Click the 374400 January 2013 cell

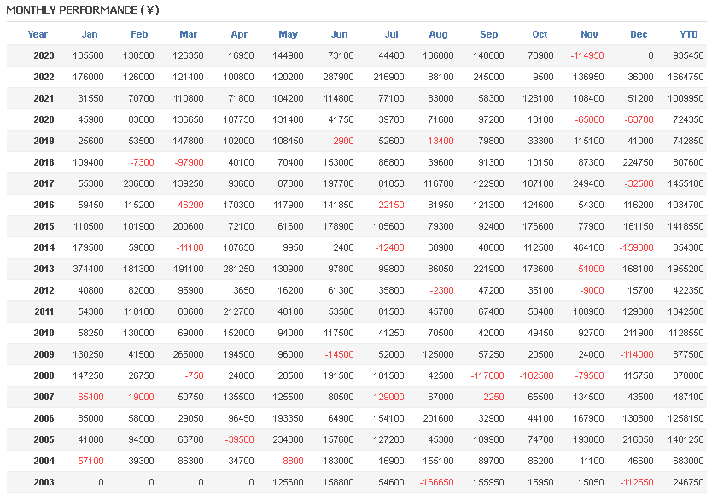point(89,269)
